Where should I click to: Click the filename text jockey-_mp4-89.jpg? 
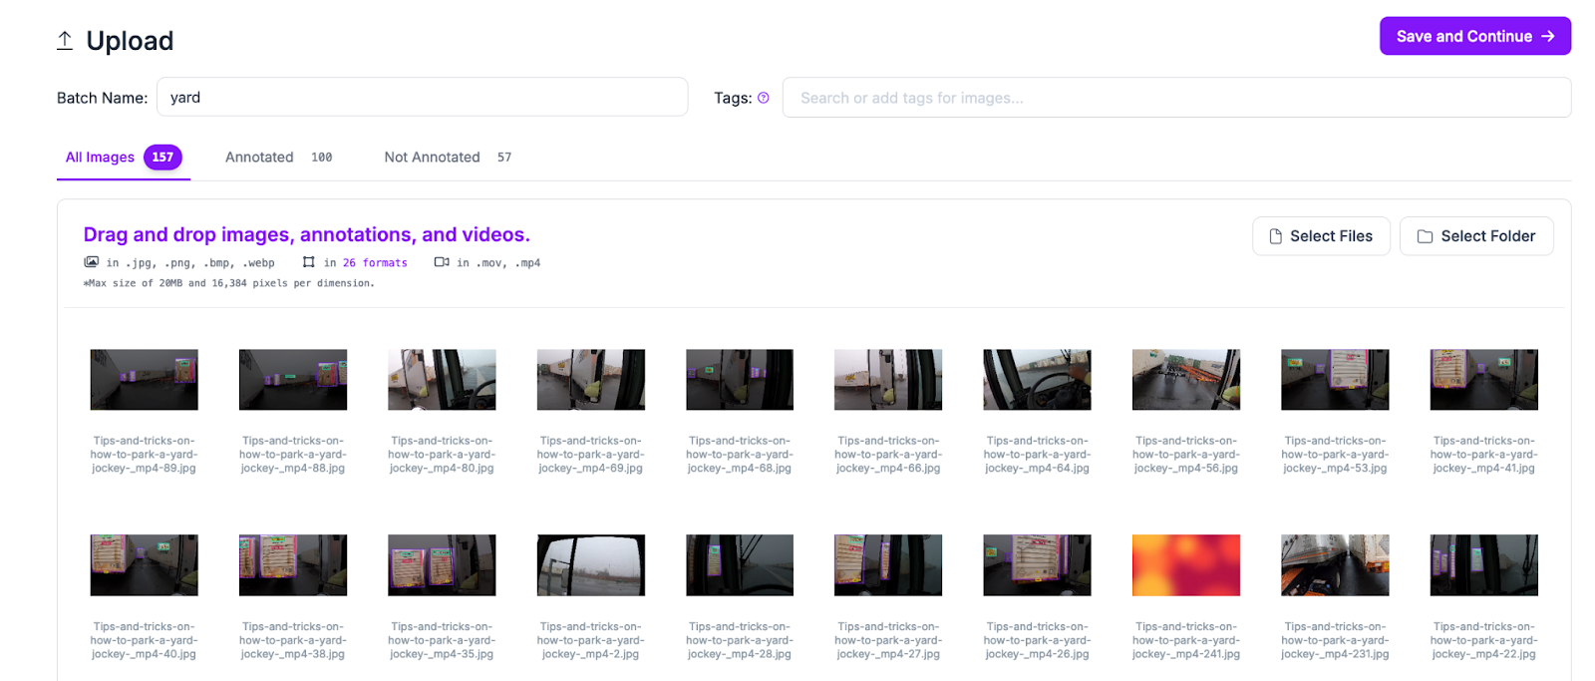click(x=145, y=469)
